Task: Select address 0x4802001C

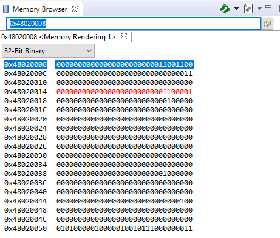Action: click(26, 110)
